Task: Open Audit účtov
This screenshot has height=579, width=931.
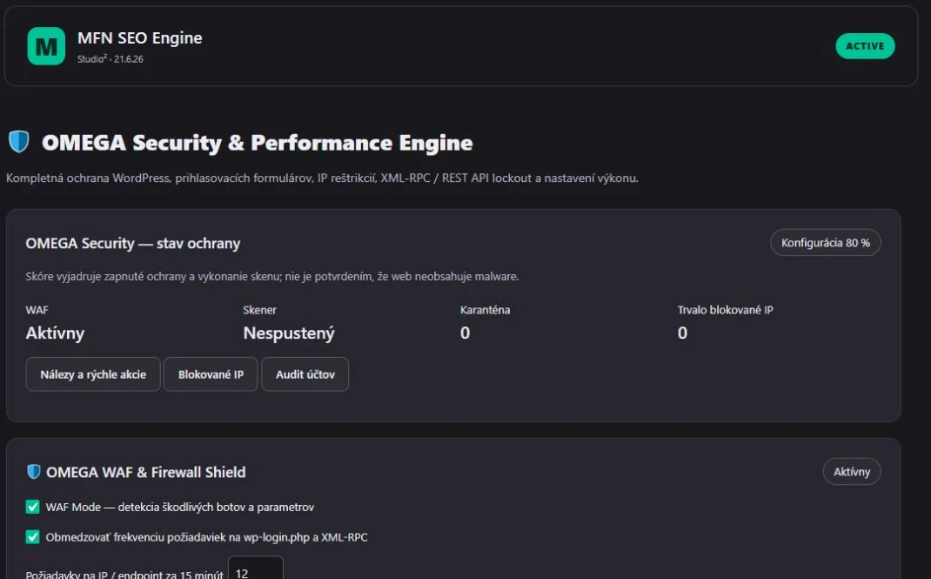Action: (x=305, y=374)
